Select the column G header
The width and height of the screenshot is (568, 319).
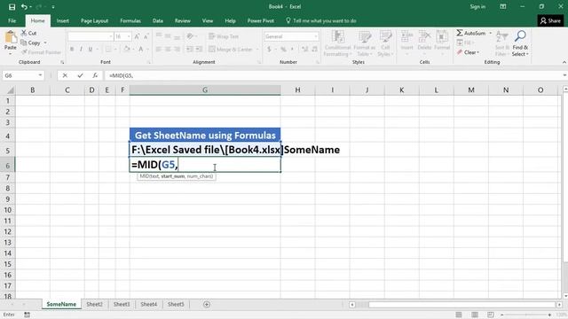[205, 90]
